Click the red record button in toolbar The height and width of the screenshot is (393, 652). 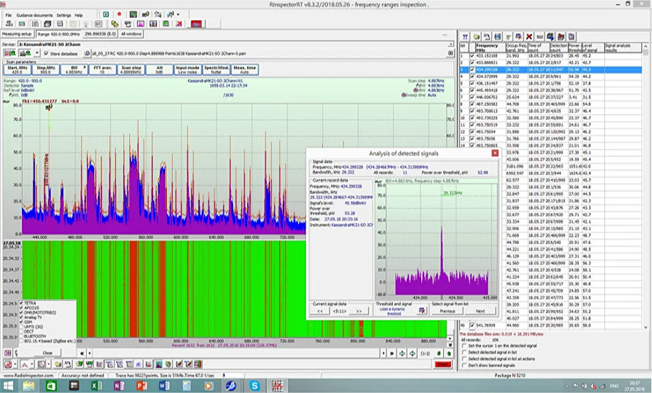[119, 14]
